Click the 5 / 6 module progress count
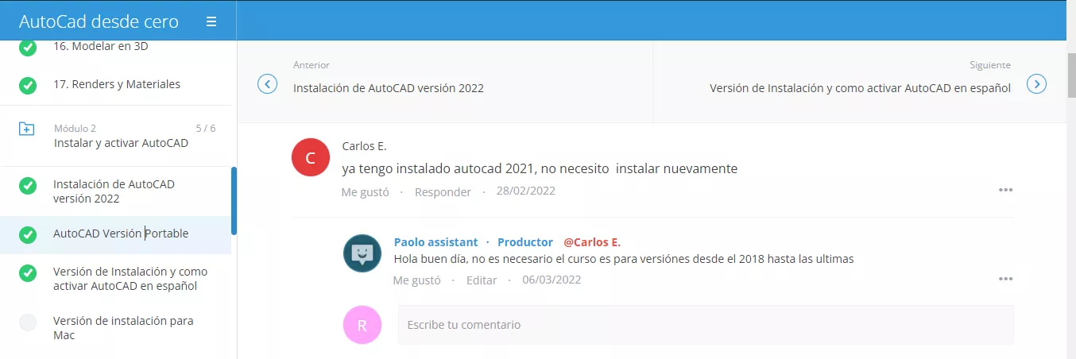 (205, 128)
